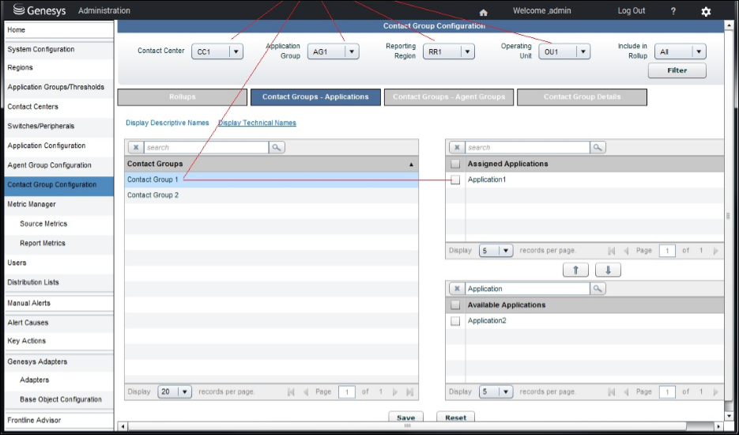Click the Filter button
The image size is (739, 435).
click(x=677, y=70)
